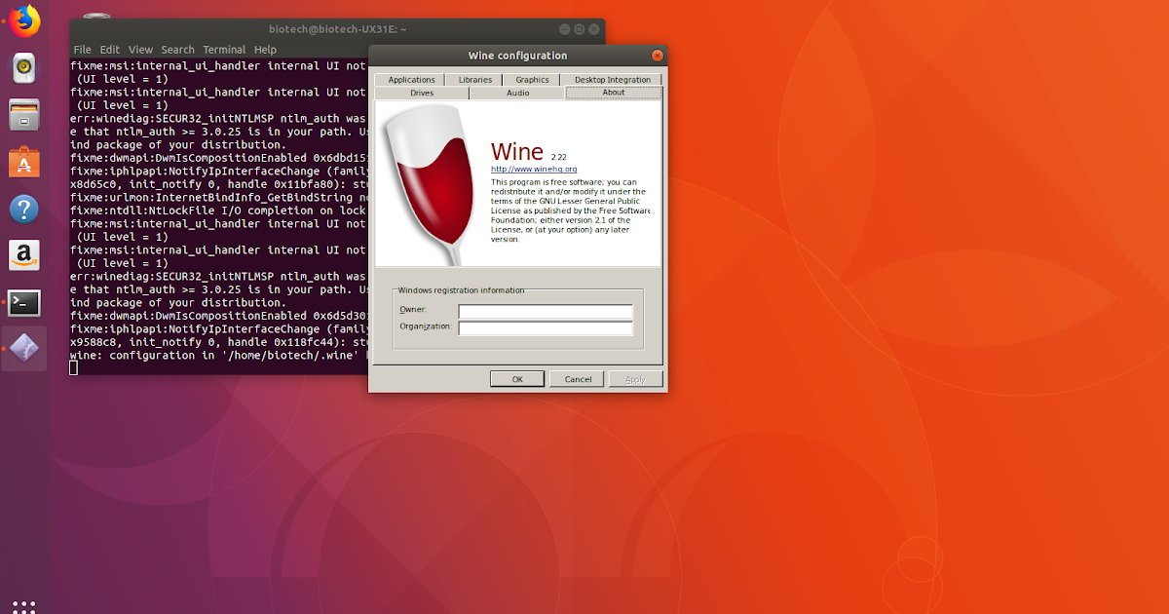Screen dimensions: 1169x614
Task: Switch to the Applications tab
Action: click(x=410, y=79)
